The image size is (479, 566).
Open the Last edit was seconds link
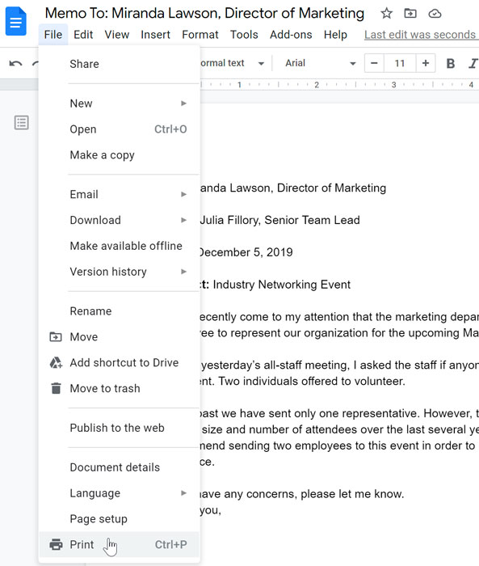coord(422,35)
